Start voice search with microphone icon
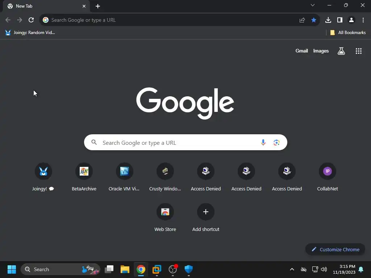 tap(263, 143)
